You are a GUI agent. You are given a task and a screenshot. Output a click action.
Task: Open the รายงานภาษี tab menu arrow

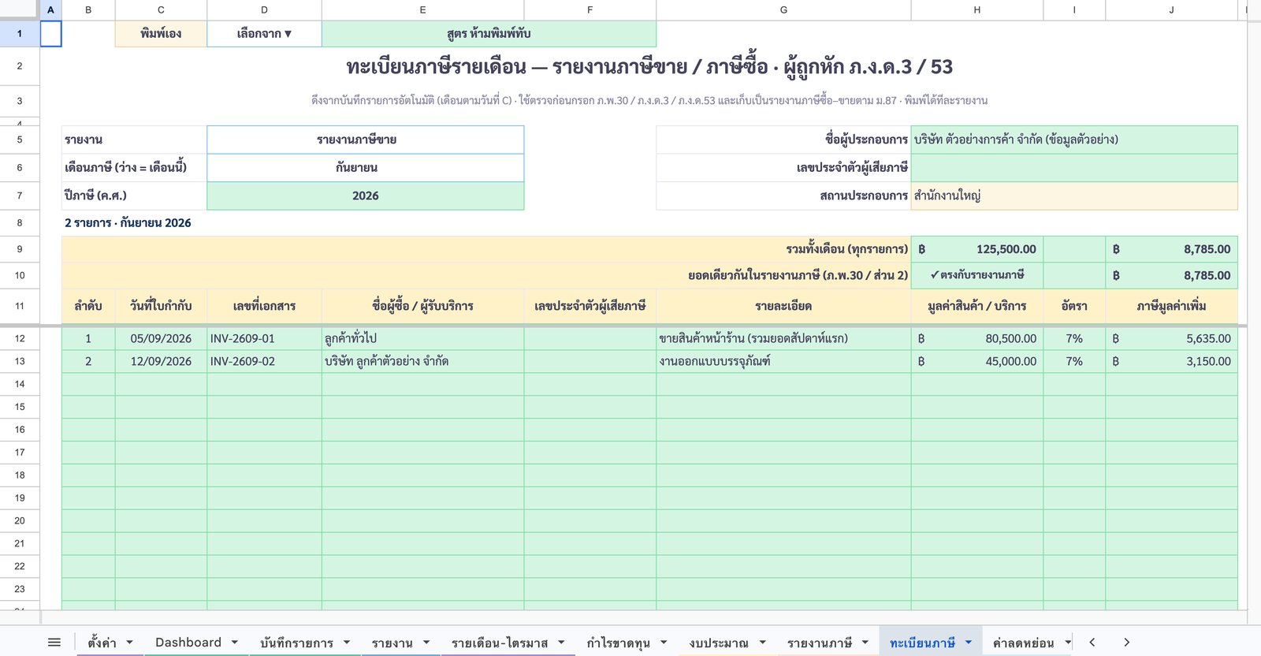click(865, 643)
